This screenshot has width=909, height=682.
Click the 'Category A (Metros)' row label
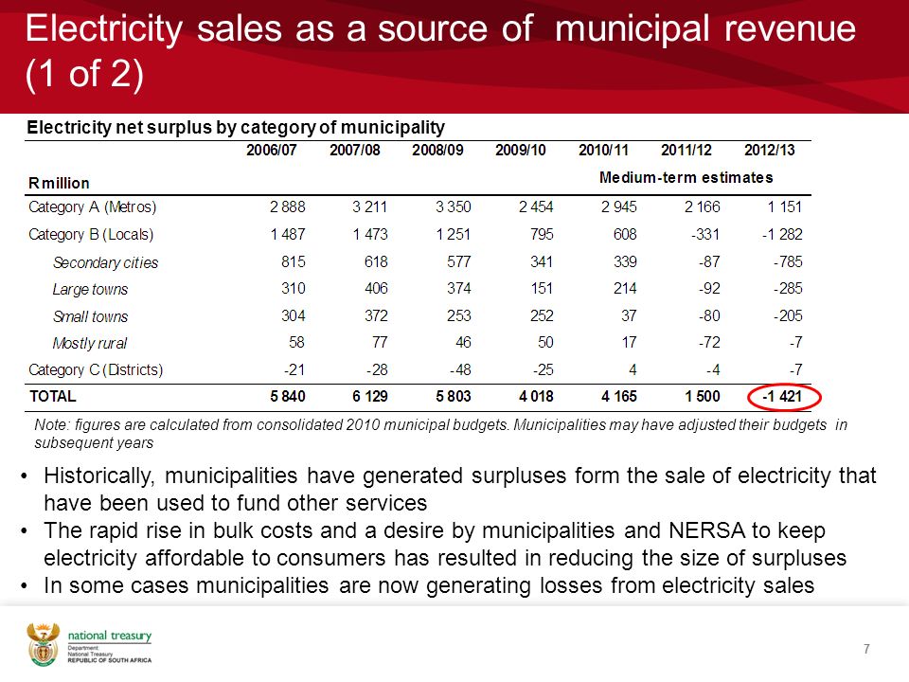click(x=92, y=207)
